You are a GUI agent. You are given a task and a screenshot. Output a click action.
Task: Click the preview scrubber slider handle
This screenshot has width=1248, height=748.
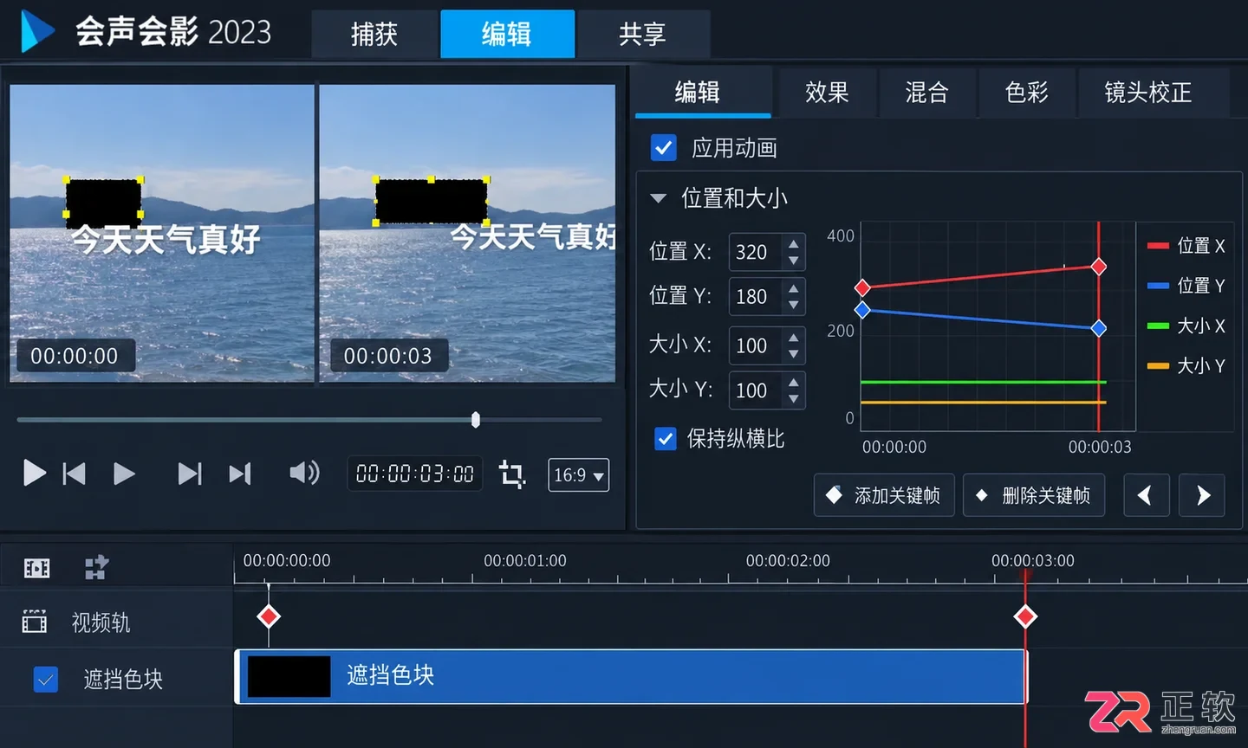[476, 420]
